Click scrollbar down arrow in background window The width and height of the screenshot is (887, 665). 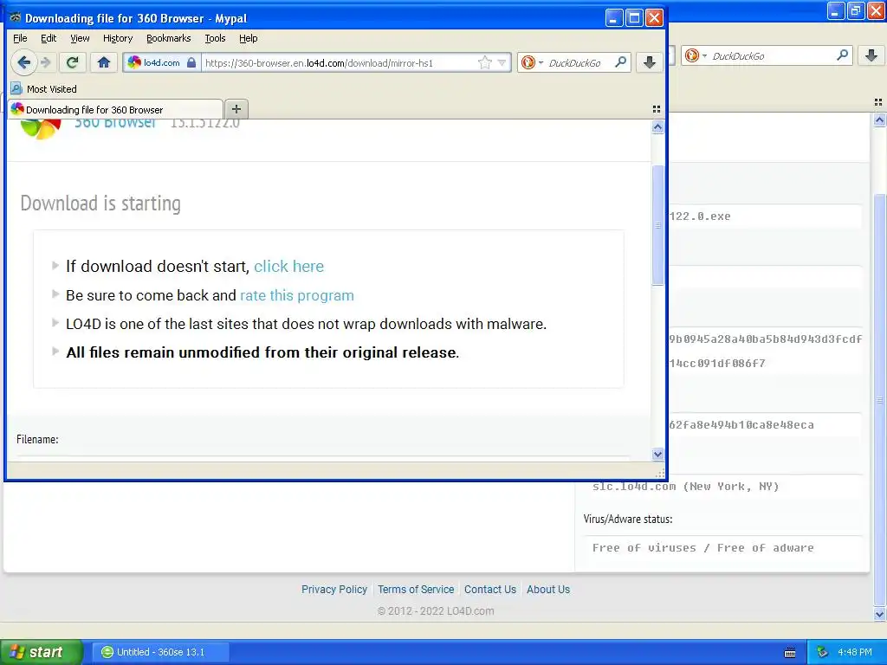point(879,614)
